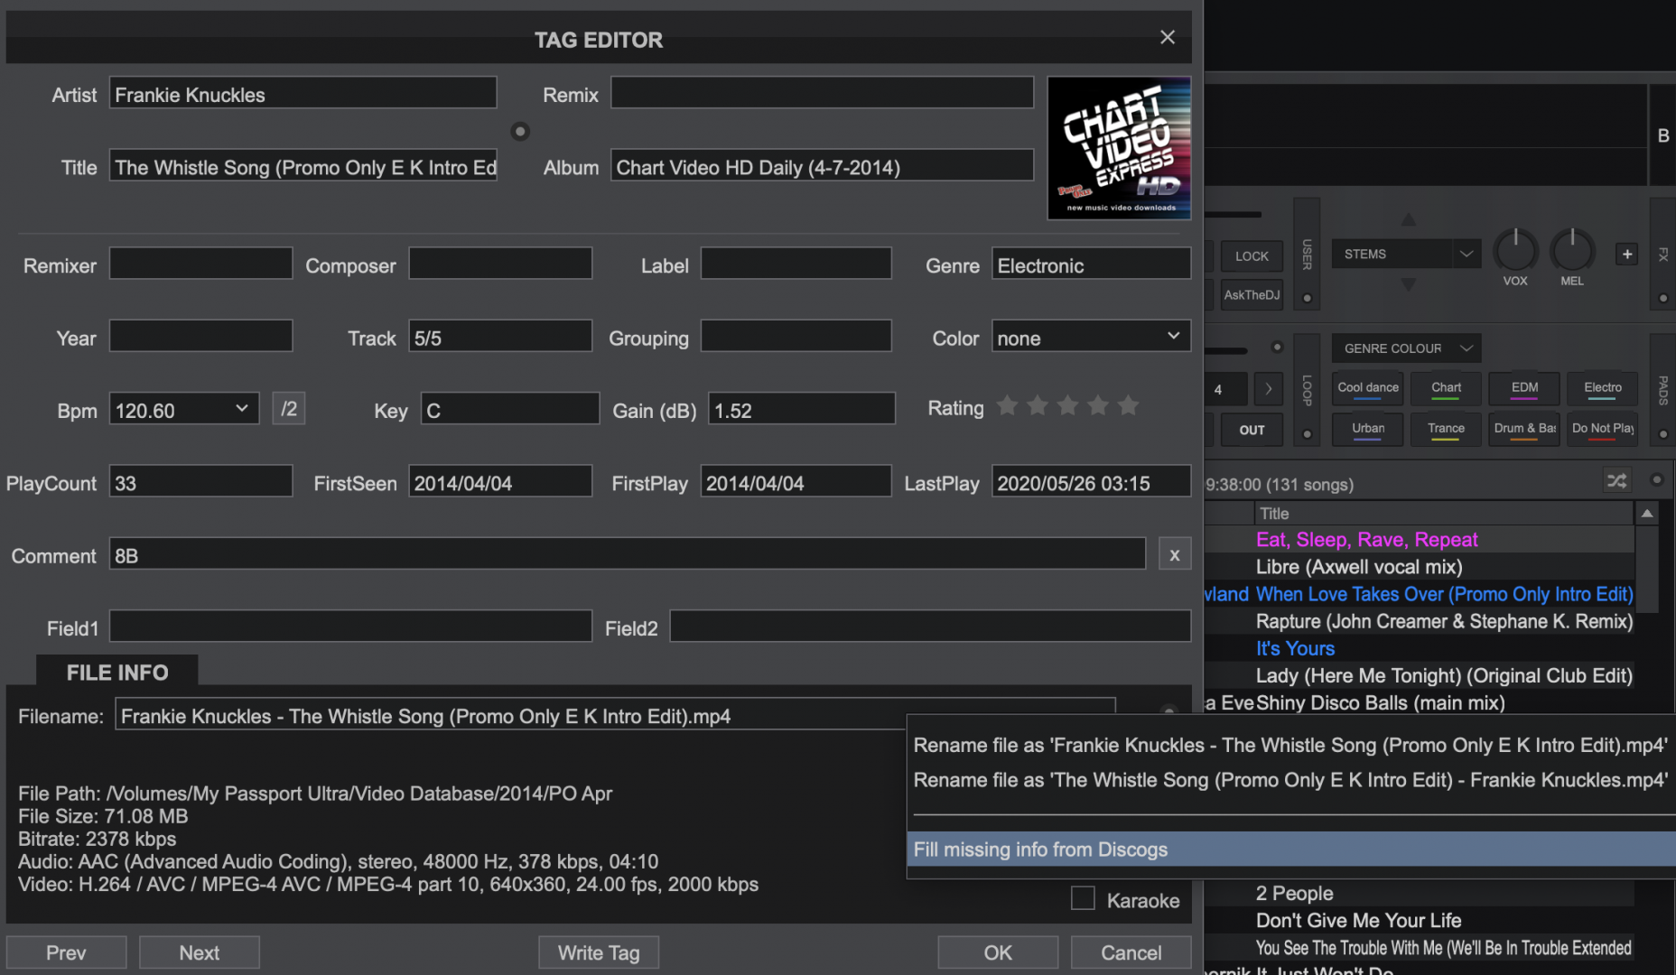Viewport: 1676px width, 975px height.
Task: Click the shuffle icon above song list
Action: click(1616, 481)
